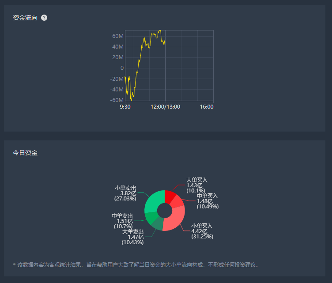Select the 大单卖出 dark green slice
The width and height of the screenshot is (332, 283).
(x=158, y=225)
